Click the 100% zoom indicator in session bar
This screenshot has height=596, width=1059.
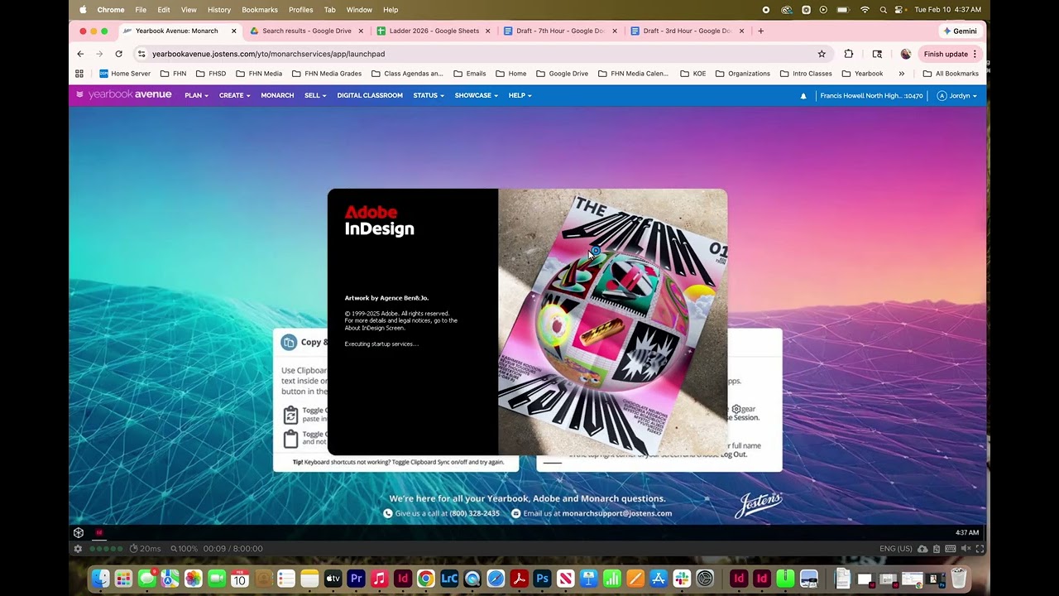click(x=184, y=549)
